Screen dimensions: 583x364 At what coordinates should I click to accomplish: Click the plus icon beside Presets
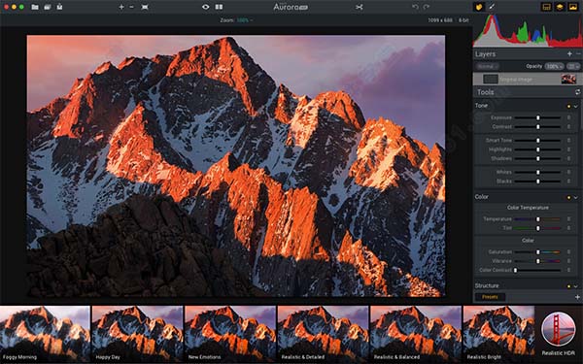tap(577, 297)
